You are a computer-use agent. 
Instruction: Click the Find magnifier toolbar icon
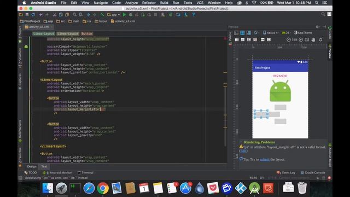point(74,15)
